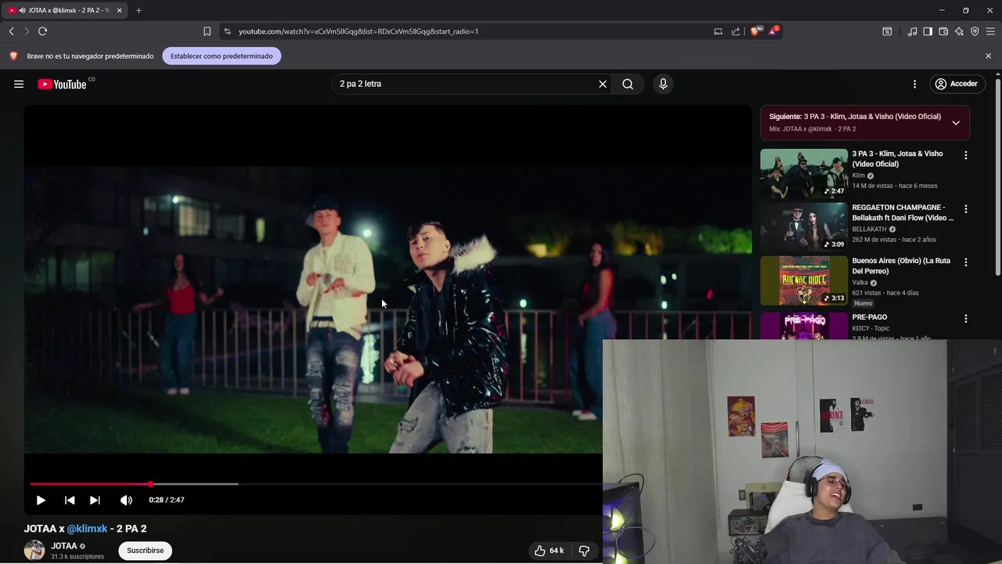Dismiss the Brave default browser notification
Viewport: 1002px width, 564px height.
pyautogui.click(x=988, y=56)
